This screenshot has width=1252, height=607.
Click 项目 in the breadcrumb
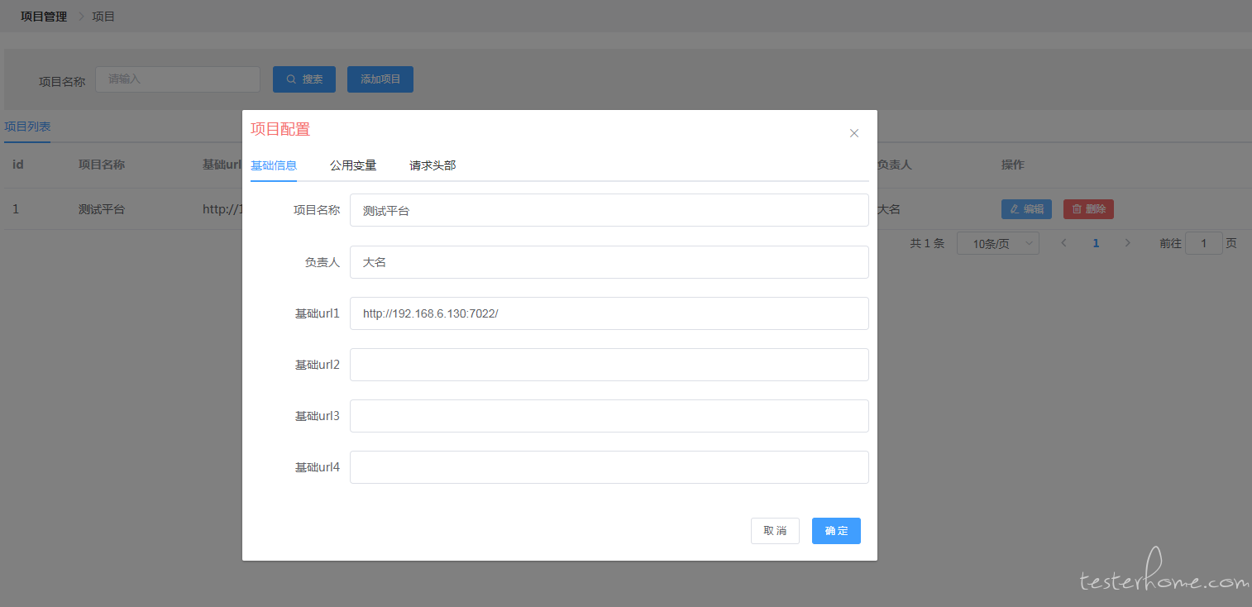pos(103,17)
